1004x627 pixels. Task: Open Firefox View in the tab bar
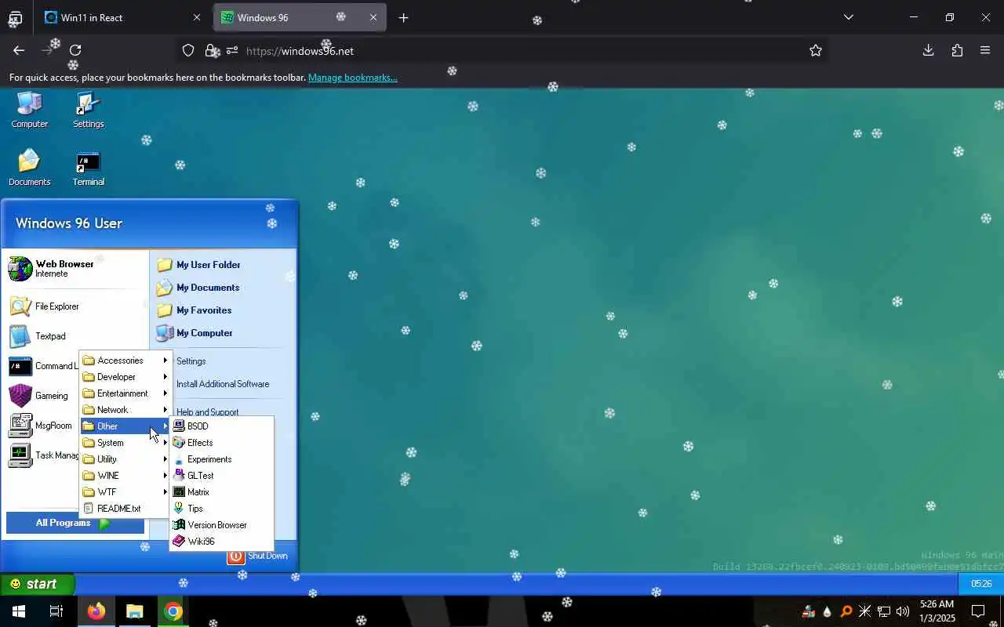click(15, 17)
